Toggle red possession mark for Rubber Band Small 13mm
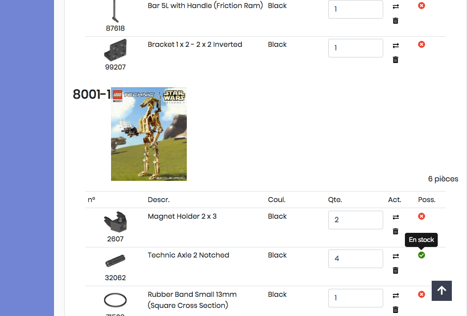Image resolution: width=467 pixels, height=316 pixels. pos(422,294)
